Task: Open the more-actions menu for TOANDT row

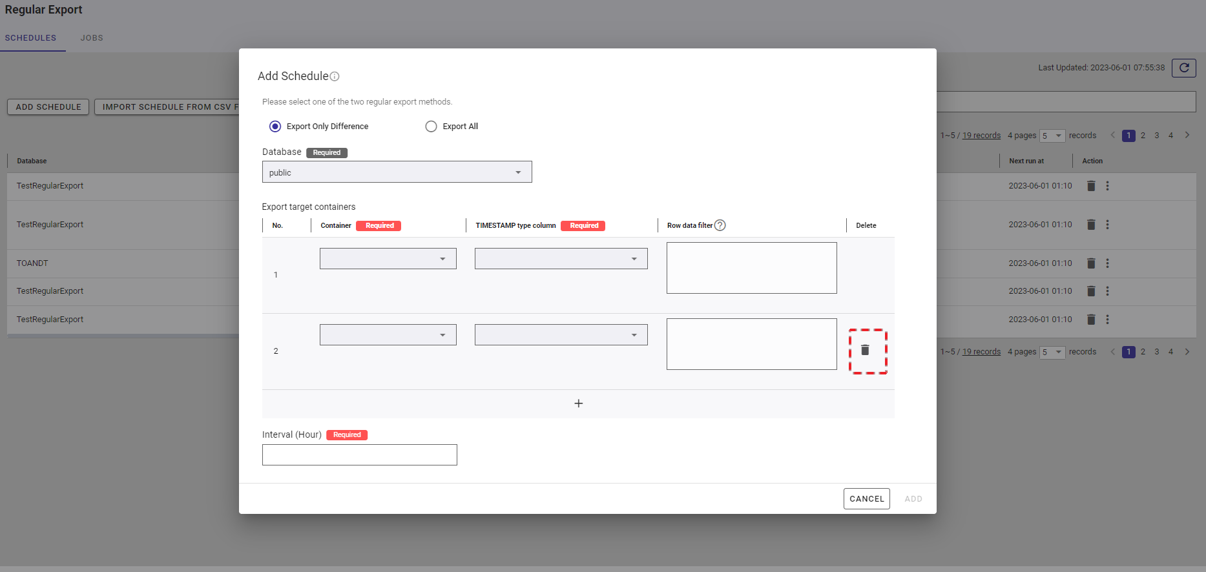Action: [1107, 263]
